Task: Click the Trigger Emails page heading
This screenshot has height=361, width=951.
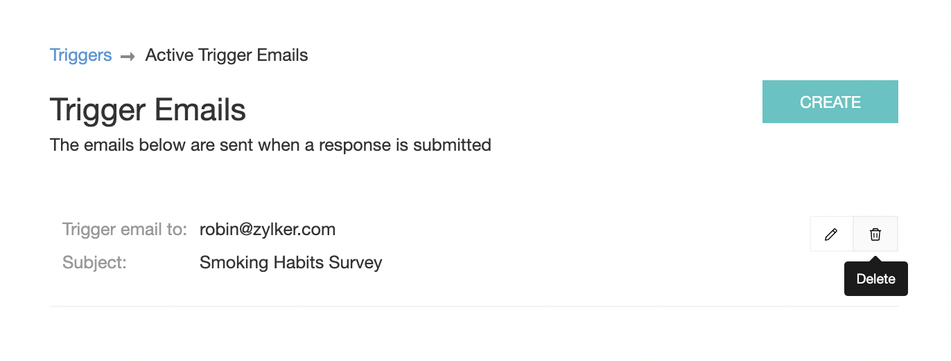Action: tap(148, 110)
